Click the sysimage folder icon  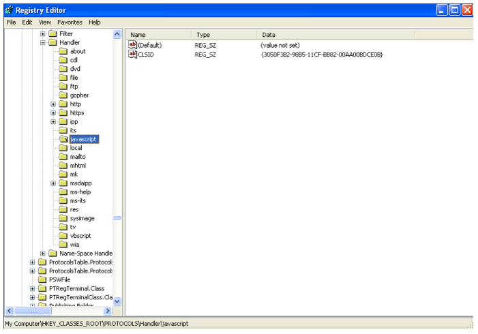click(63, 219)
